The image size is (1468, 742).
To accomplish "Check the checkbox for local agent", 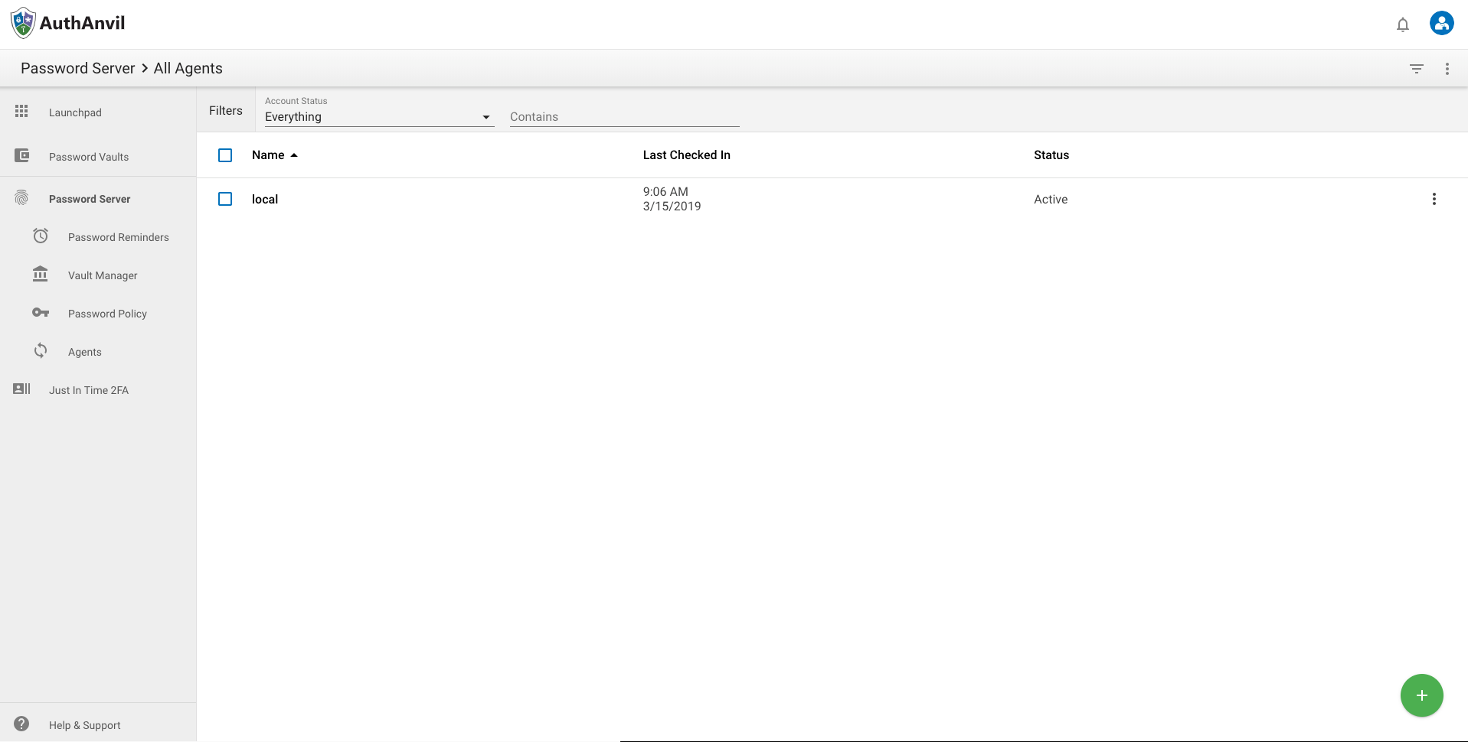I will click(x=225, y=199).
